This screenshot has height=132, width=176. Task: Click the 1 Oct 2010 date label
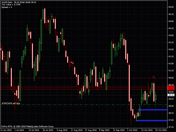[132, 130]
